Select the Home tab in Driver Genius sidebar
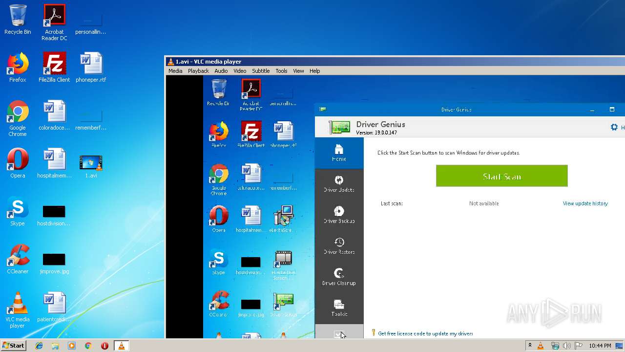The width and height of the screenshot is (625, 352). 339,153
